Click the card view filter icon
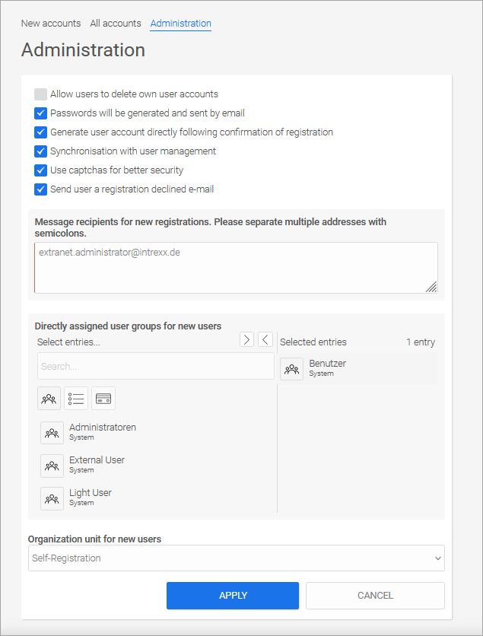The width and height of the screenshot is (483, 636). [103, 399]
